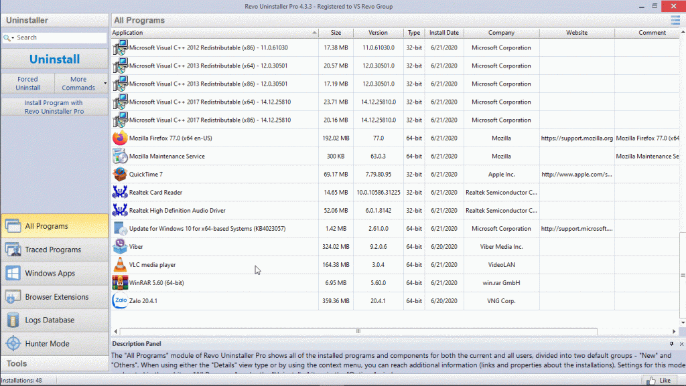686x386 pixels.
Task: Sort by the Website column header
Action: coord(577,33)
